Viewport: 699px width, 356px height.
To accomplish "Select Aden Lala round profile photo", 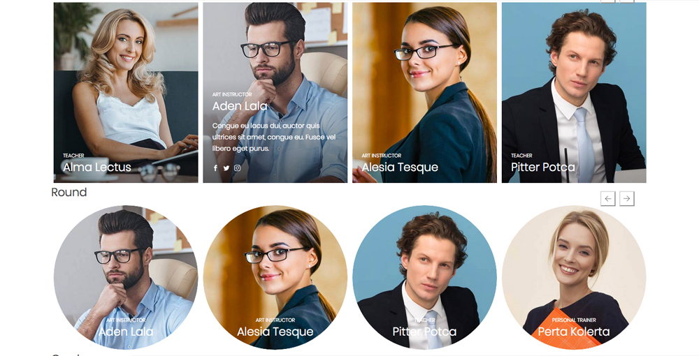I will (x=126, y=277).
